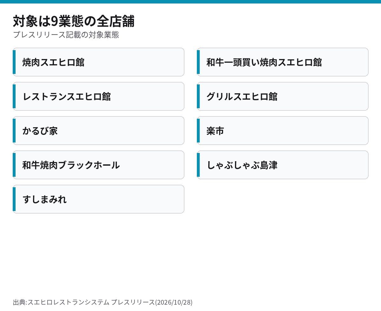Open the 和牛焼肉ブラックホール card
The height and width of the screenshot is (311, 381).
pyautogui.click(x=98, y=165)
